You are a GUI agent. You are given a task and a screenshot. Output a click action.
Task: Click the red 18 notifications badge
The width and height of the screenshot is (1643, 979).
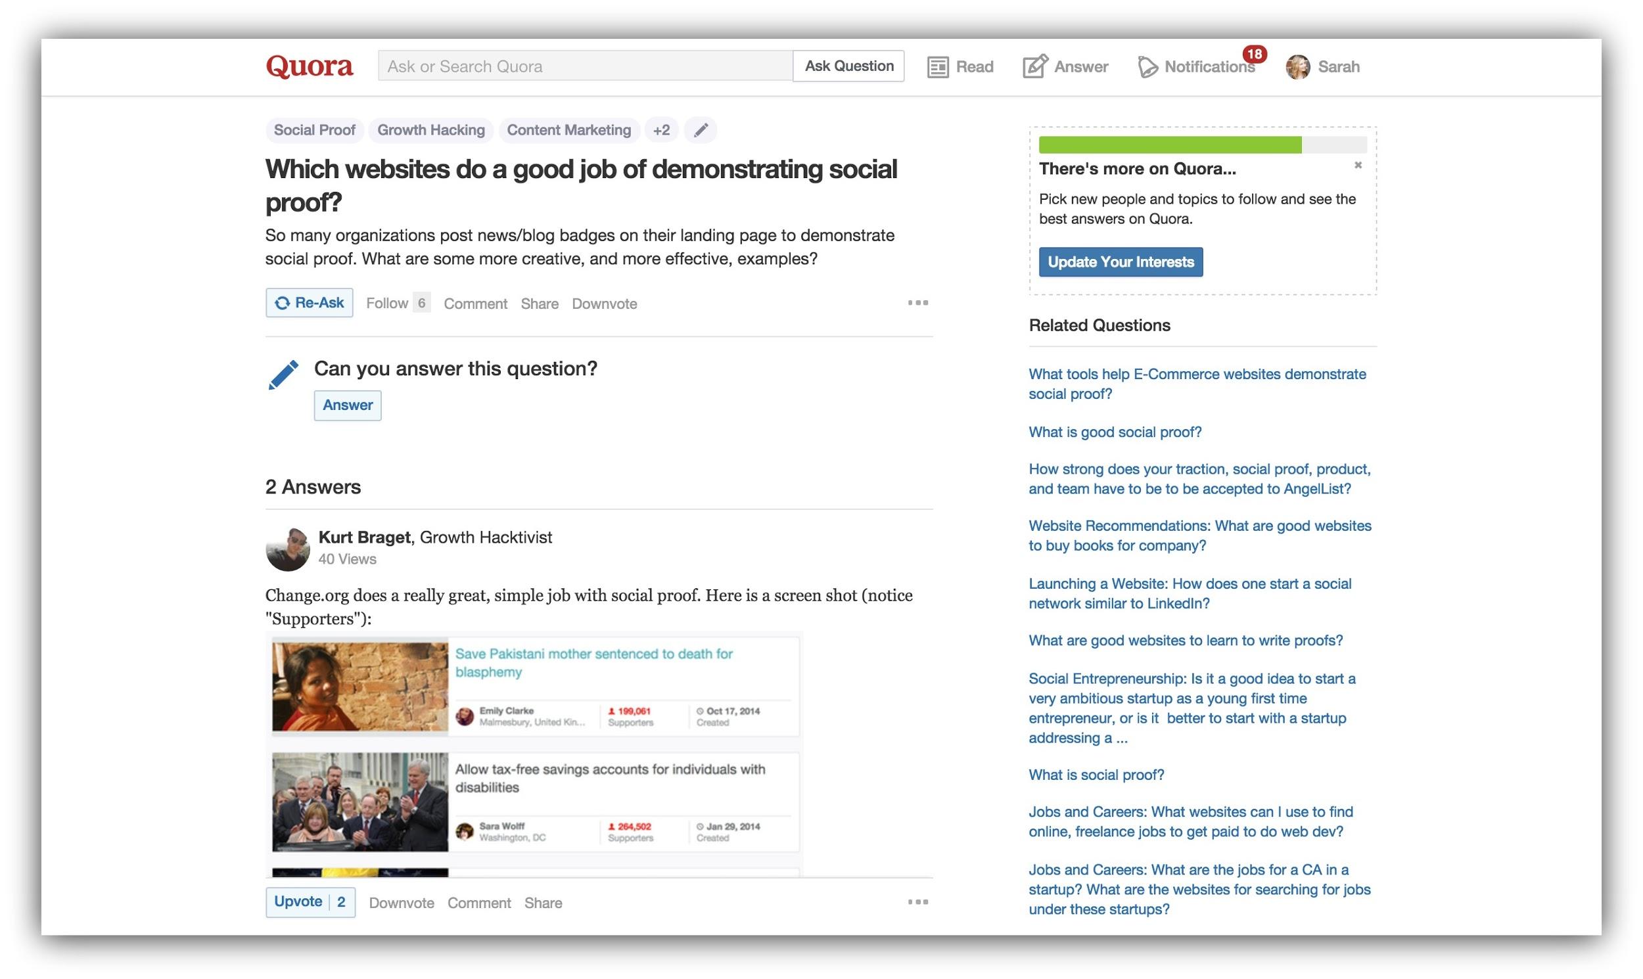click(x=1255, y=53)
